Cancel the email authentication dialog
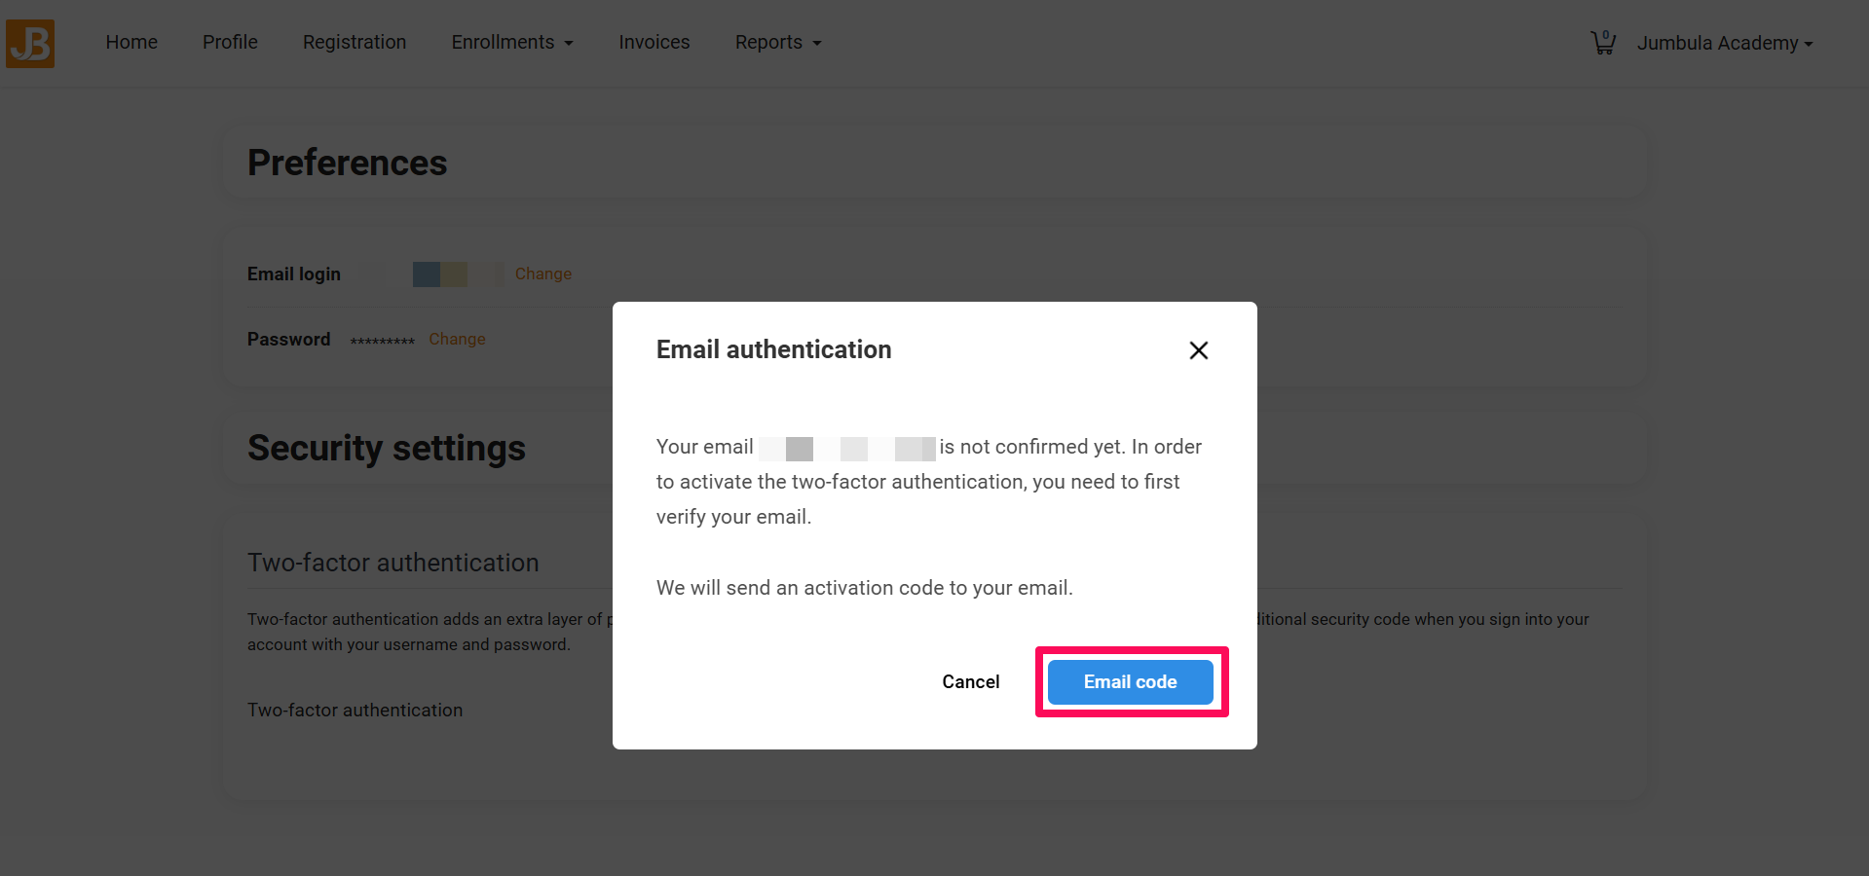The image size is (1869, 876). (x=971, y=682)
